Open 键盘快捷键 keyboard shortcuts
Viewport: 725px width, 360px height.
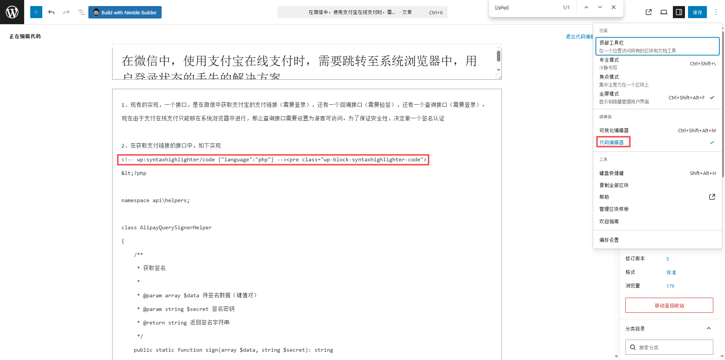[657, 173]
